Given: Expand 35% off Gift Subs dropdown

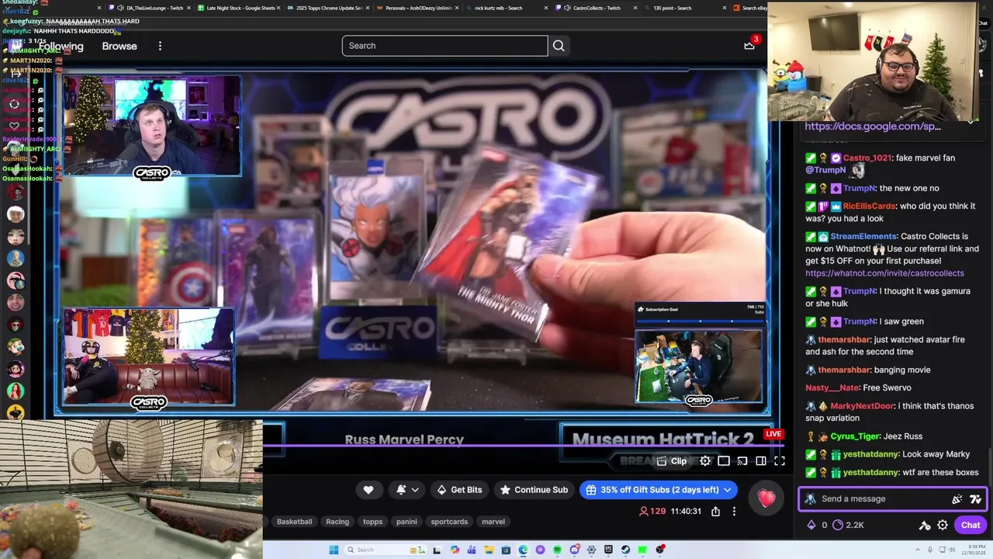Looking at the screenshot, I should click(x=727, y=490).
